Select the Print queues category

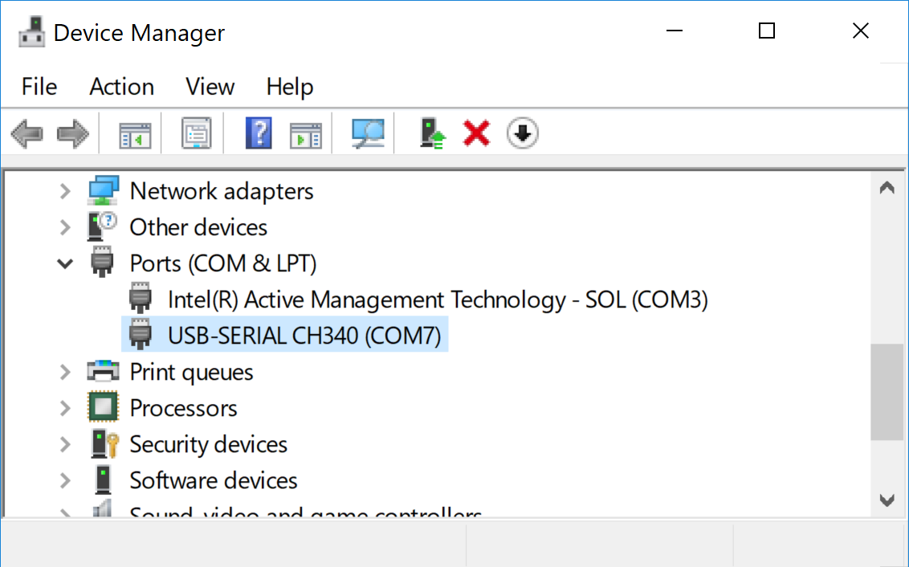191,372
